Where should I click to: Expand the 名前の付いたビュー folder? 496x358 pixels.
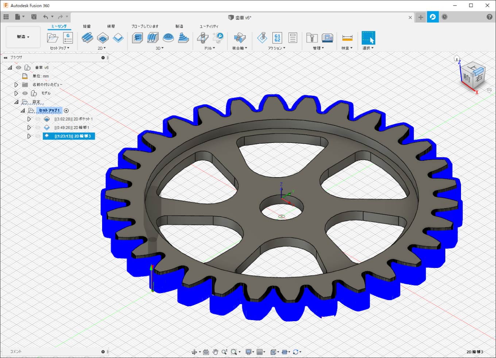[x=16, y=85]
